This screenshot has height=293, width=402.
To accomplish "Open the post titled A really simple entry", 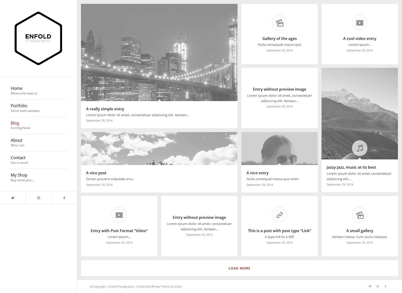I will tap(105, 109).
